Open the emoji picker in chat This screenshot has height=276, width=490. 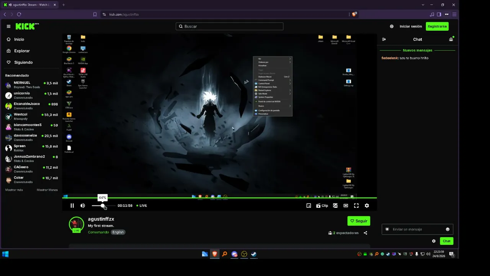[448, 229]
